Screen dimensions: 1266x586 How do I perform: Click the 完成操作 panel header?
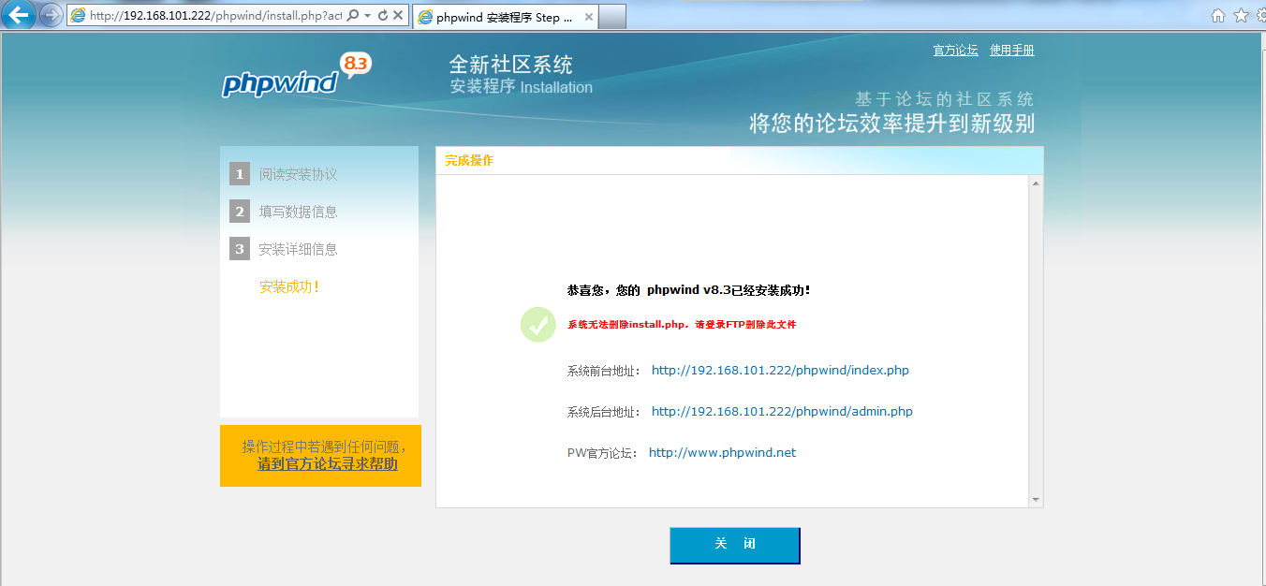point(739,161)
